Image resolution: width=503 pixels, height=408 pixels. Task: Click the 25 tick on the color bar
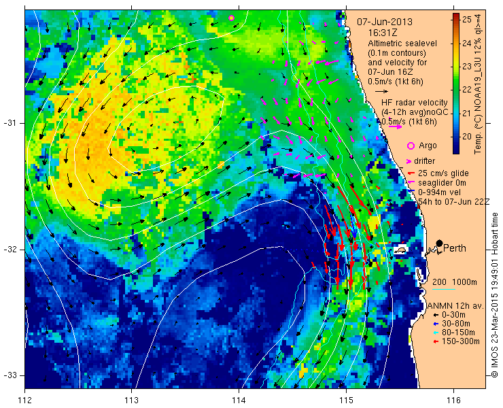[x=467, y=19]
